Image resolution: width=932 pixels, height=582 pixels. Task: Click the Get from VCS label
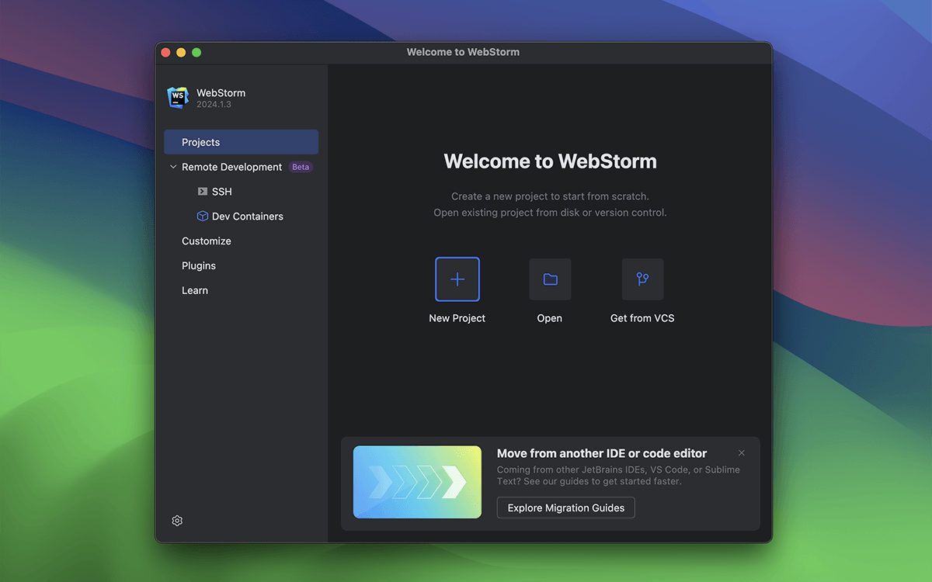tap(642, 318)
